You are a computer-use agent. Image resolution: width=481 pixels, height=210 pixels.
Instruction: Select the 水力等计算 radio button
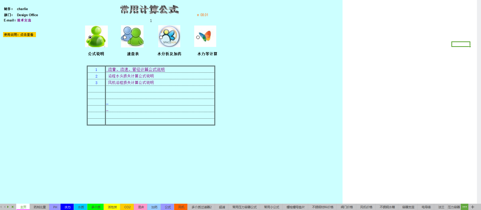(198, 37)
